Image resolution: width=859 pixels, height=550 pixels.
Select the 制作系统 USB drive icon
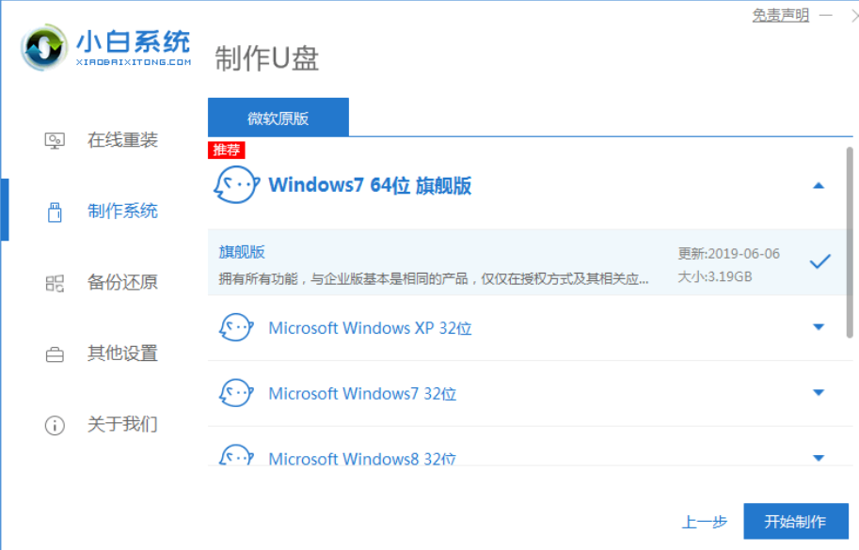click(x=55, y=212)
